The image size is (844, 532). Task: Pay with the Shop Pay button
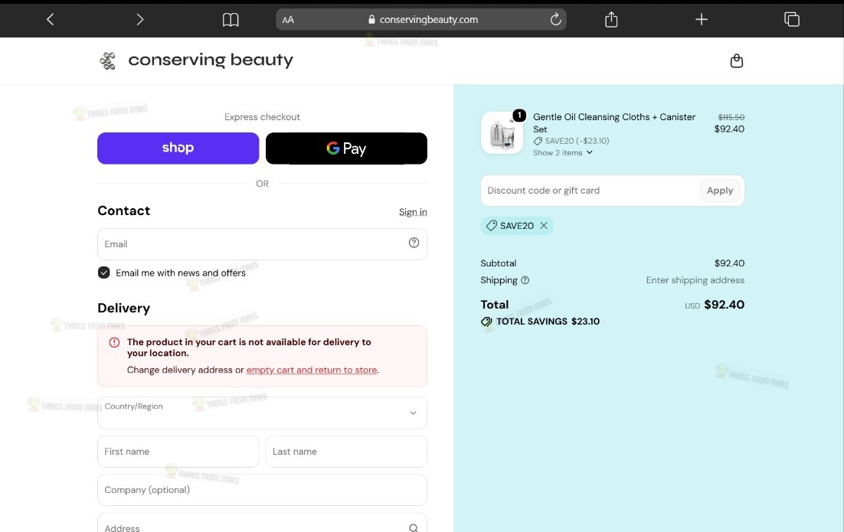(178, 148)
